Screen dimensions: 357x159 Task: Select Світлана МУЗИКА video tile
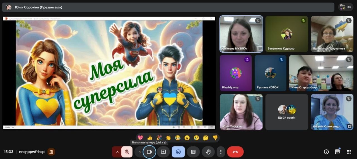point(241,34)
